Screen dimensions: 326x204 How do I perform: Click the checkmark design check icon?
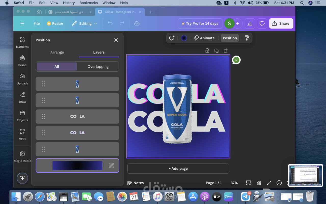tap(279, 183)
